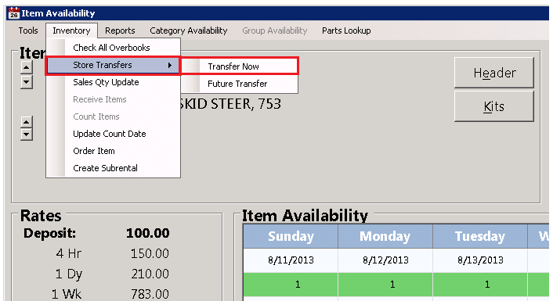The image size is (553, 301).
Task: Click the 1 Wk rate 783.00
Action: pos(150,294)
